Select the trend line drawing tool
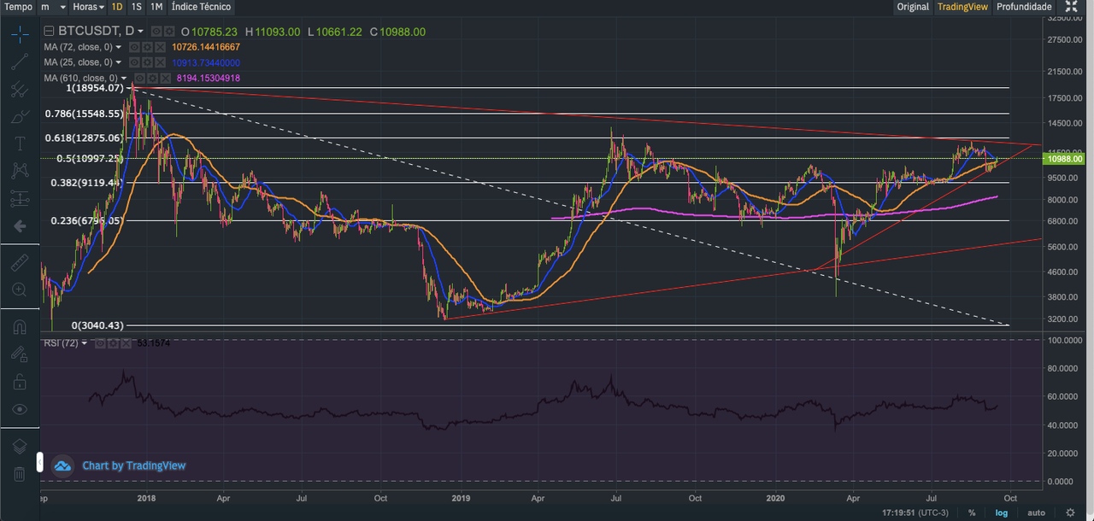The width and height of the screenshot is (1094, 521). click(x=19, y=61)
